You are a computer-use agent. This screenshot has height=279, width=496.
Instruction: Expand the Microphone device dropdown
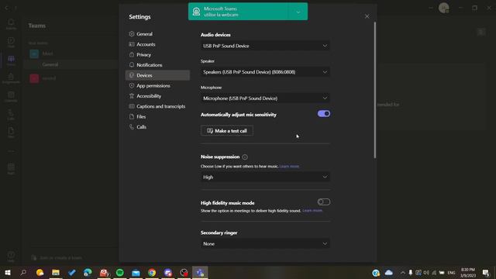[x=265, y=98]
